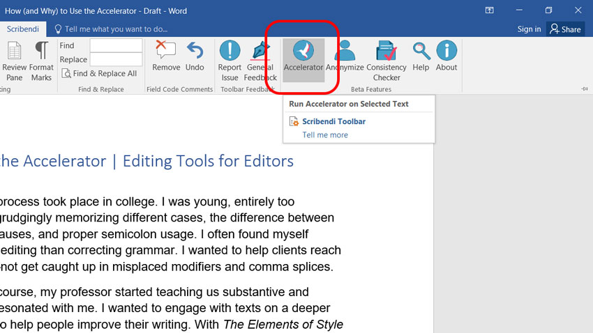Open the Consistency Checker
This screenshot has height=333, width=593.
386,61
